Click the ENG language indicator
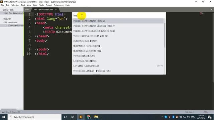The height and width of the screenshot is (120, 214). click(193, 117)
